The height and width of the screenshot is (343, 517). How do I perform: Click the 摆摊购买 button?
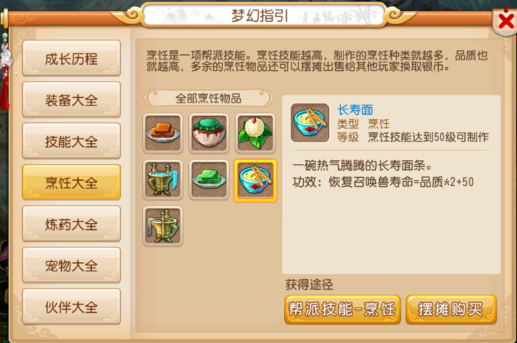click(451, 309)
